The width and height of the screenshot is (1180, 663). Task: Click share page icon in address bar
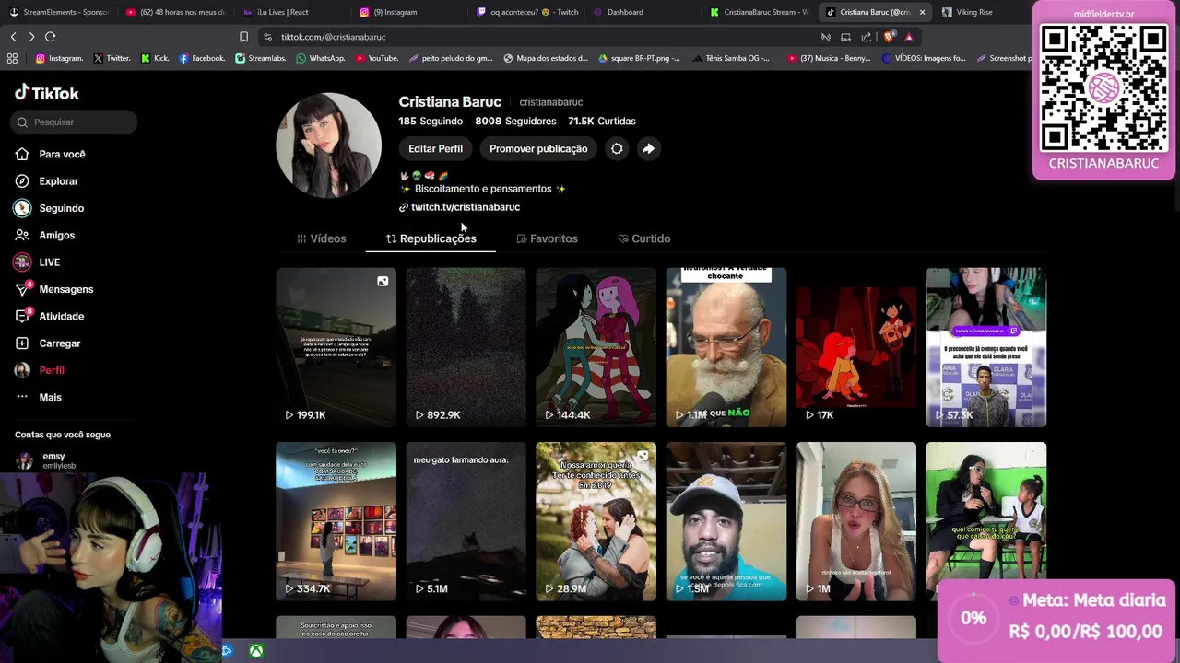pos(867,37)
